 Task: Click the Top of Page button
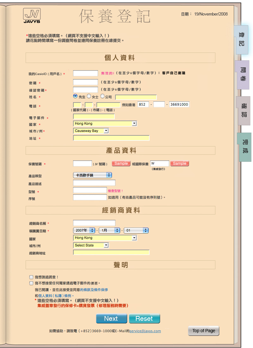pyautogui.click(x=203, y=331)
